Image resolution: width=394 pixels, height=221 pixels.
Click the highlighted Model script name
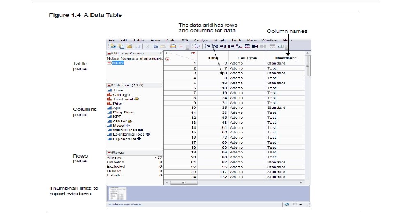click(x=118, y=63)
